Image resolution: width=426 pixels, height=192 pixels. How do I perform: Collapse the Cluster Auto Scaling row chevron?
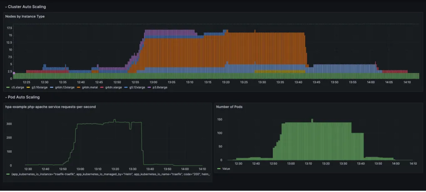coord(6,7)
